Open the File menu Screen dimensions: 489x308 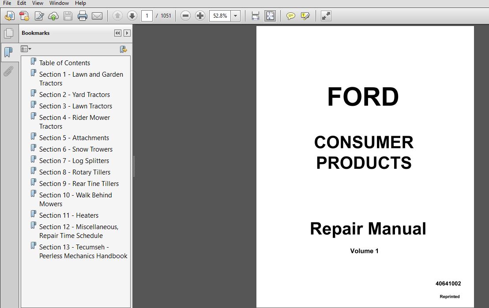coord(7,3)
